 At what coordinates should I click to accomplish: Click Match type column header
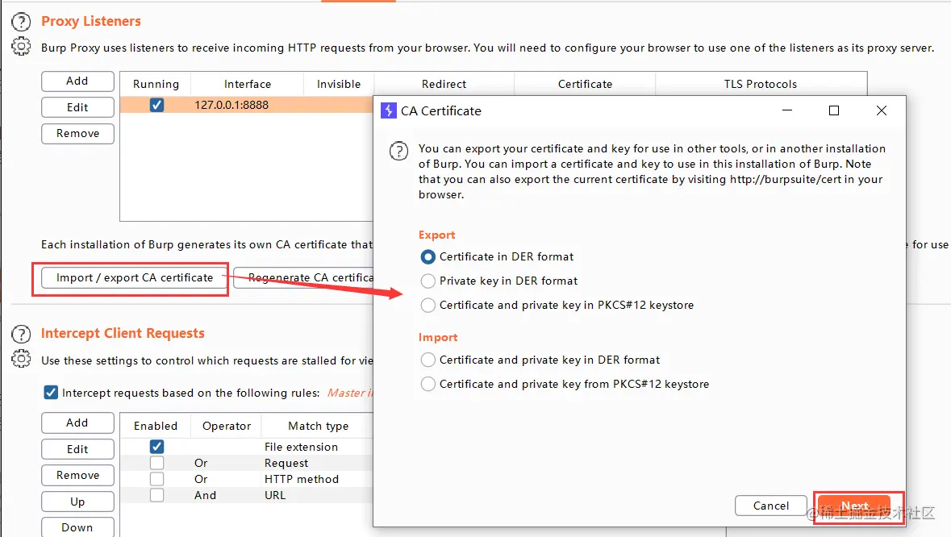(x=319, y=426)
